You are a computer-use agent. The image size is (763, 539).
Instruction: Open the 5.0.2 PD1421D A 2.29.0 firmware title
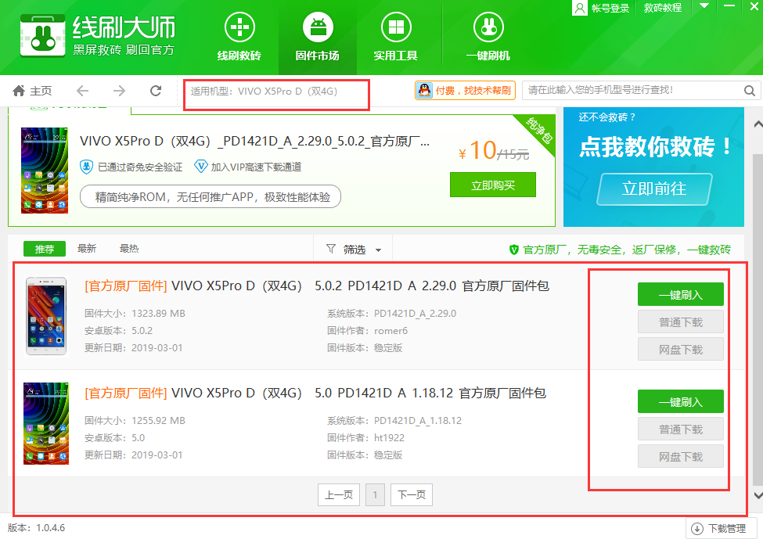(x=317, y=286)
